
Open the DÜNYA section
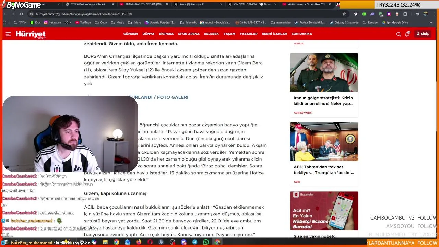pos(149,34)
